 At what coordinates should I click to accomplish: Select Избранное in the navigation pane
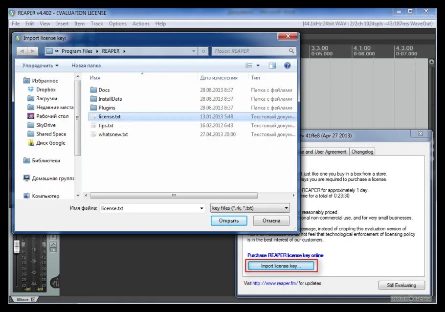click(x=45, y=81)
